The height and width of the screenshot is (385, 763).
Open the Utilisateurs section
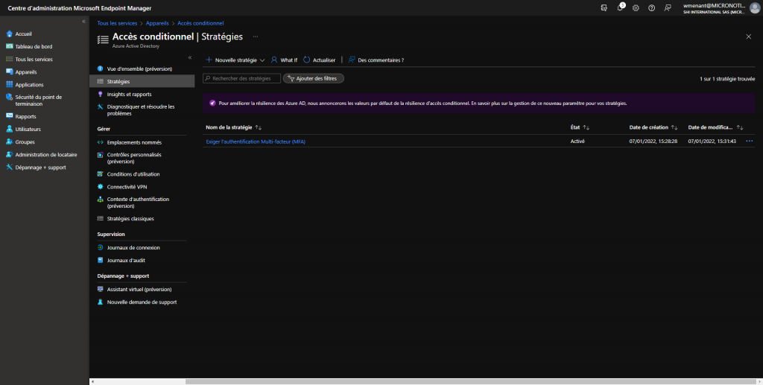point(28,130)
